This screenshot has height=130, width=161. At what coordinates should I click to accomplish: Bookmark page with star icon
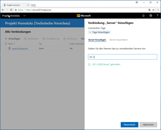(153, 10)
